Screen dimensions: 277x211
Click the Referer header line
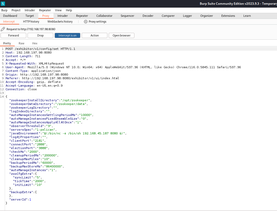[x=62, y=78]
